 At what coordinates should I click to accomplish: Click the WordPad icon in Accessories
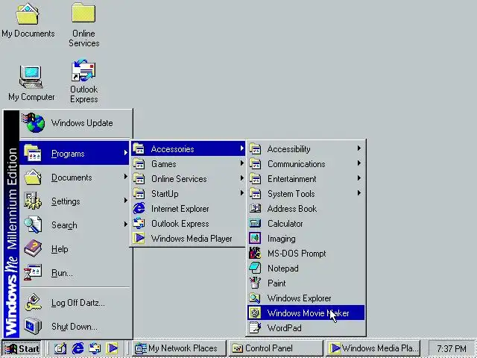[x=255, y=327]
